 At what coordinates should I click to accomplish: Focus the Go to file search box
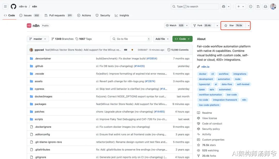[x=131, y=39]
